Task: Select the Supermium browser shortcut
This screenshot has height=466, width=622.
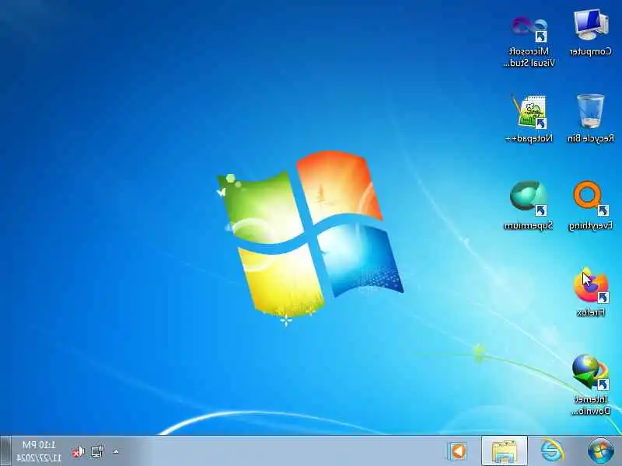Action: [x=529, y=205]
